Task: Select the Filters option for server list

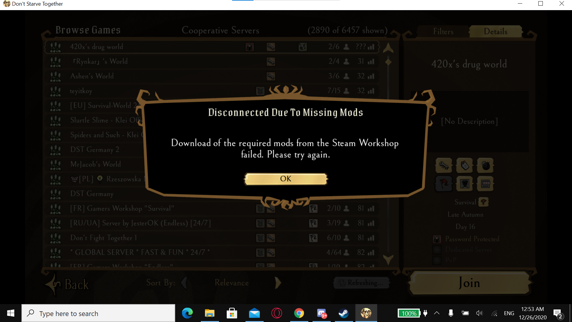Action: pyautogui.click(x=443, y=31)
